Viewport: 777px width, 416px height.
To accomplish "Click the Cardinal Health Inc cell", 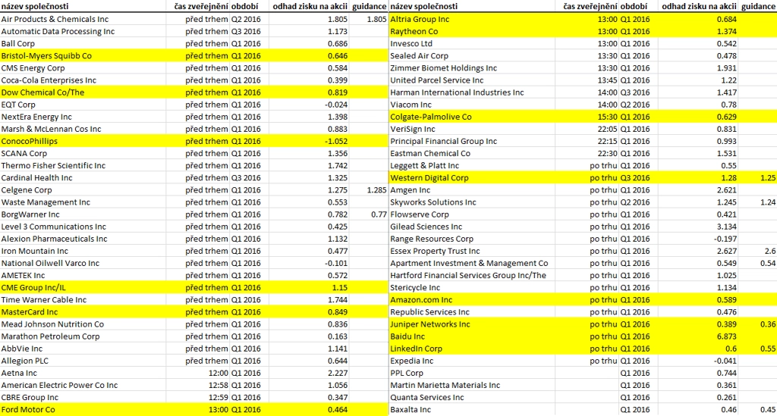I will point(83,177).
